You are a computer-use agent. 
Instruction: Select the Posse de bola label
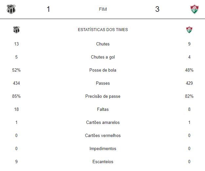[103, 70]
